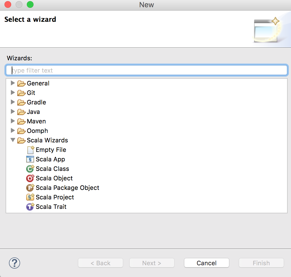291x277 pixels.
Task: Expand the Git category arrow
Action: [x=13, y=92]
